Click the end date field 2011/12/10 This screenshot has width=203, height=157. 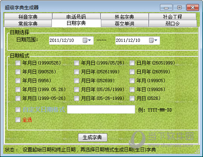tap(137, 40)
